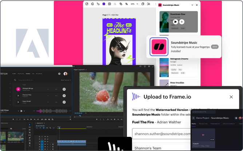Play the Downtown Dive track
The width and height of the screenshot is (243, 151).
[x=176, y=22]
